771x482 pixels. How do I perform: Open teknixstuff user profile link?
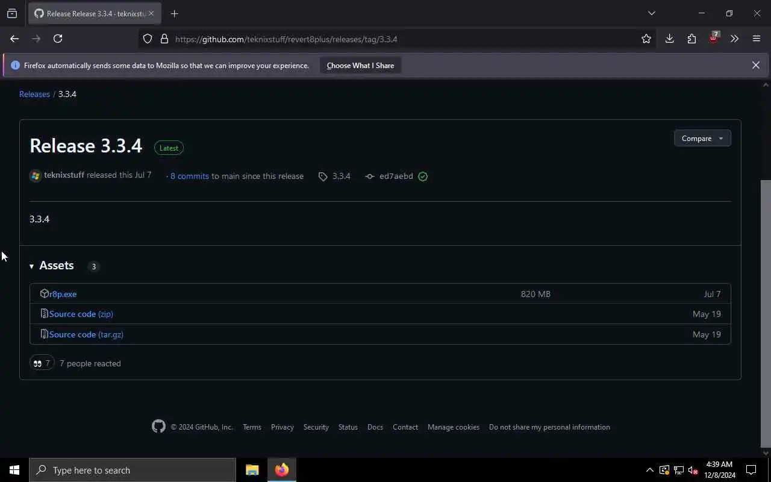(x=64, y=175)
